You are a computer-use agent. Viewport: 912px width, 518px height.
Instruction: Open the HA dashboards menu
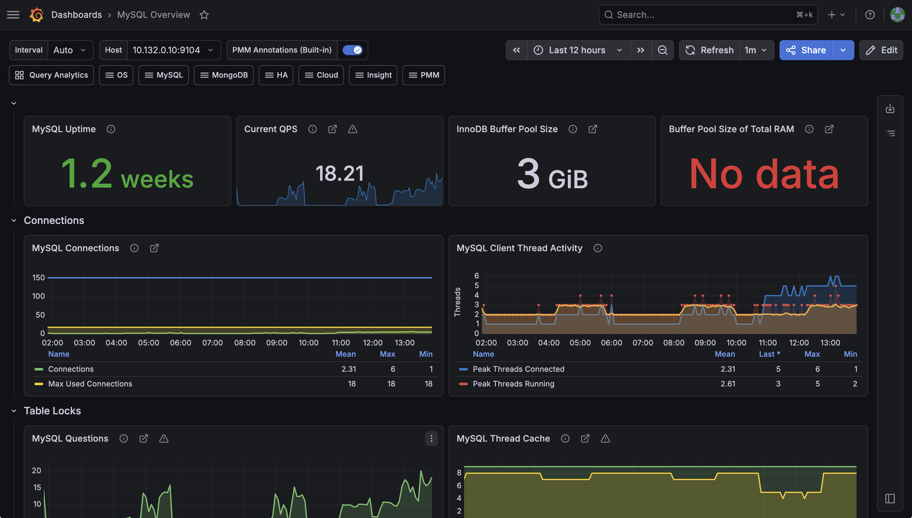coord(276,75)
